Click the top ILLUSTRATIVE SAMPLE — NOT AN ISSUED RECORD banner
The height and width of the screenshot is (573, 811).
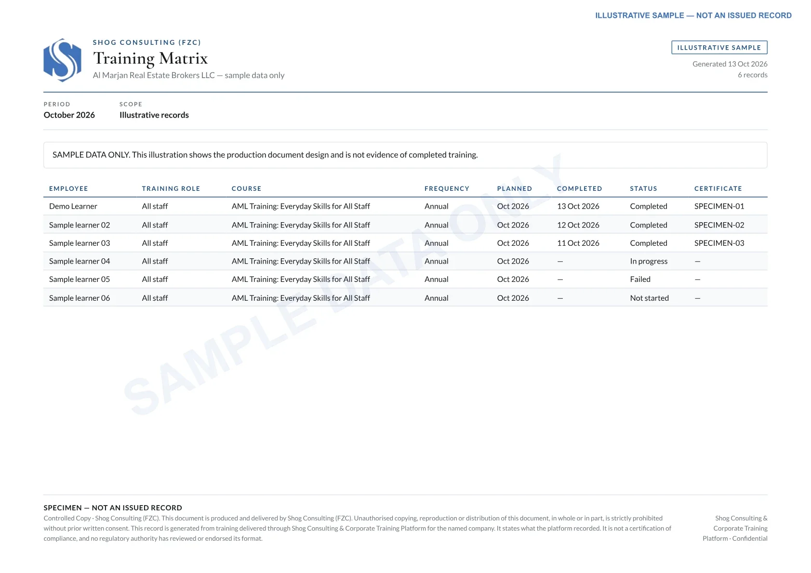pyautogui.click(x=693, y=15)
